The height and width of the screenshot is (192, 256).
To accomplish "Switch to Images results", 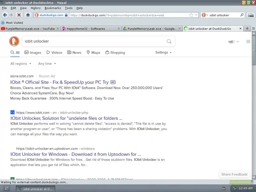I will coord(33,52).
